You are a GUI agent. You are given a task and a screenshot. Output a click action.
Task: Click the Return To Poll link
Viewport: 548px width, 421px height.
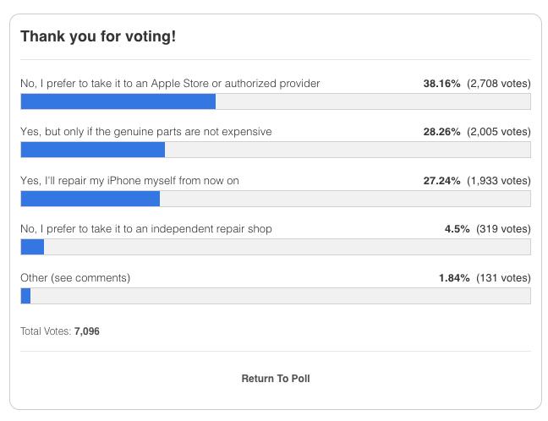pyautogui.click(x=276, y=379)
